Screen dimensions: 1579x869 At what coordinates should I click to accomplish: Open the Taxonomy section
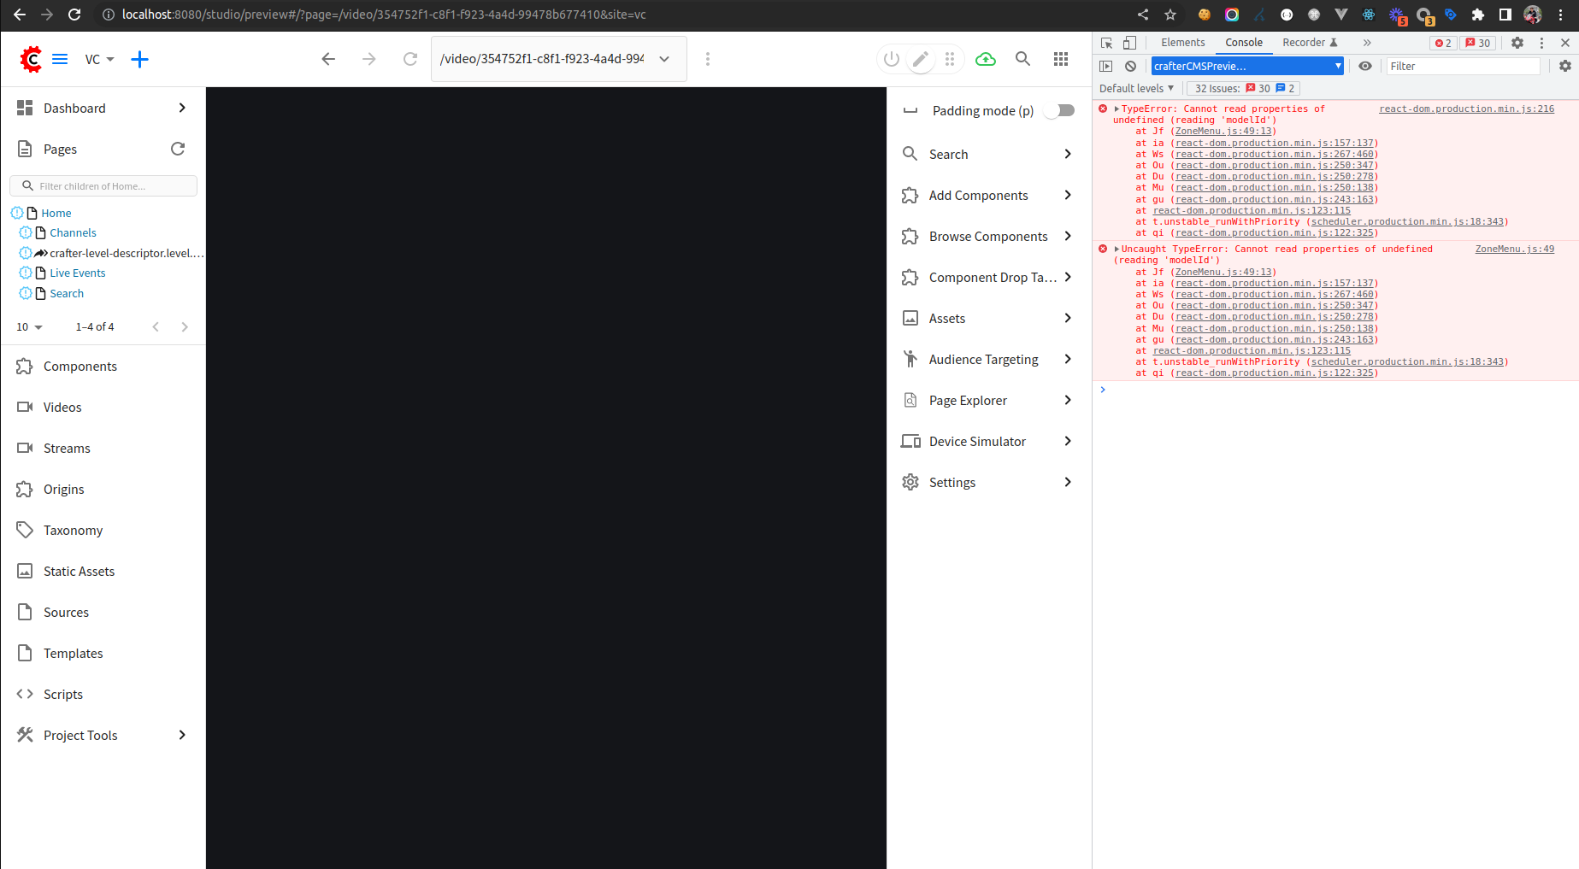pos(72,530)
